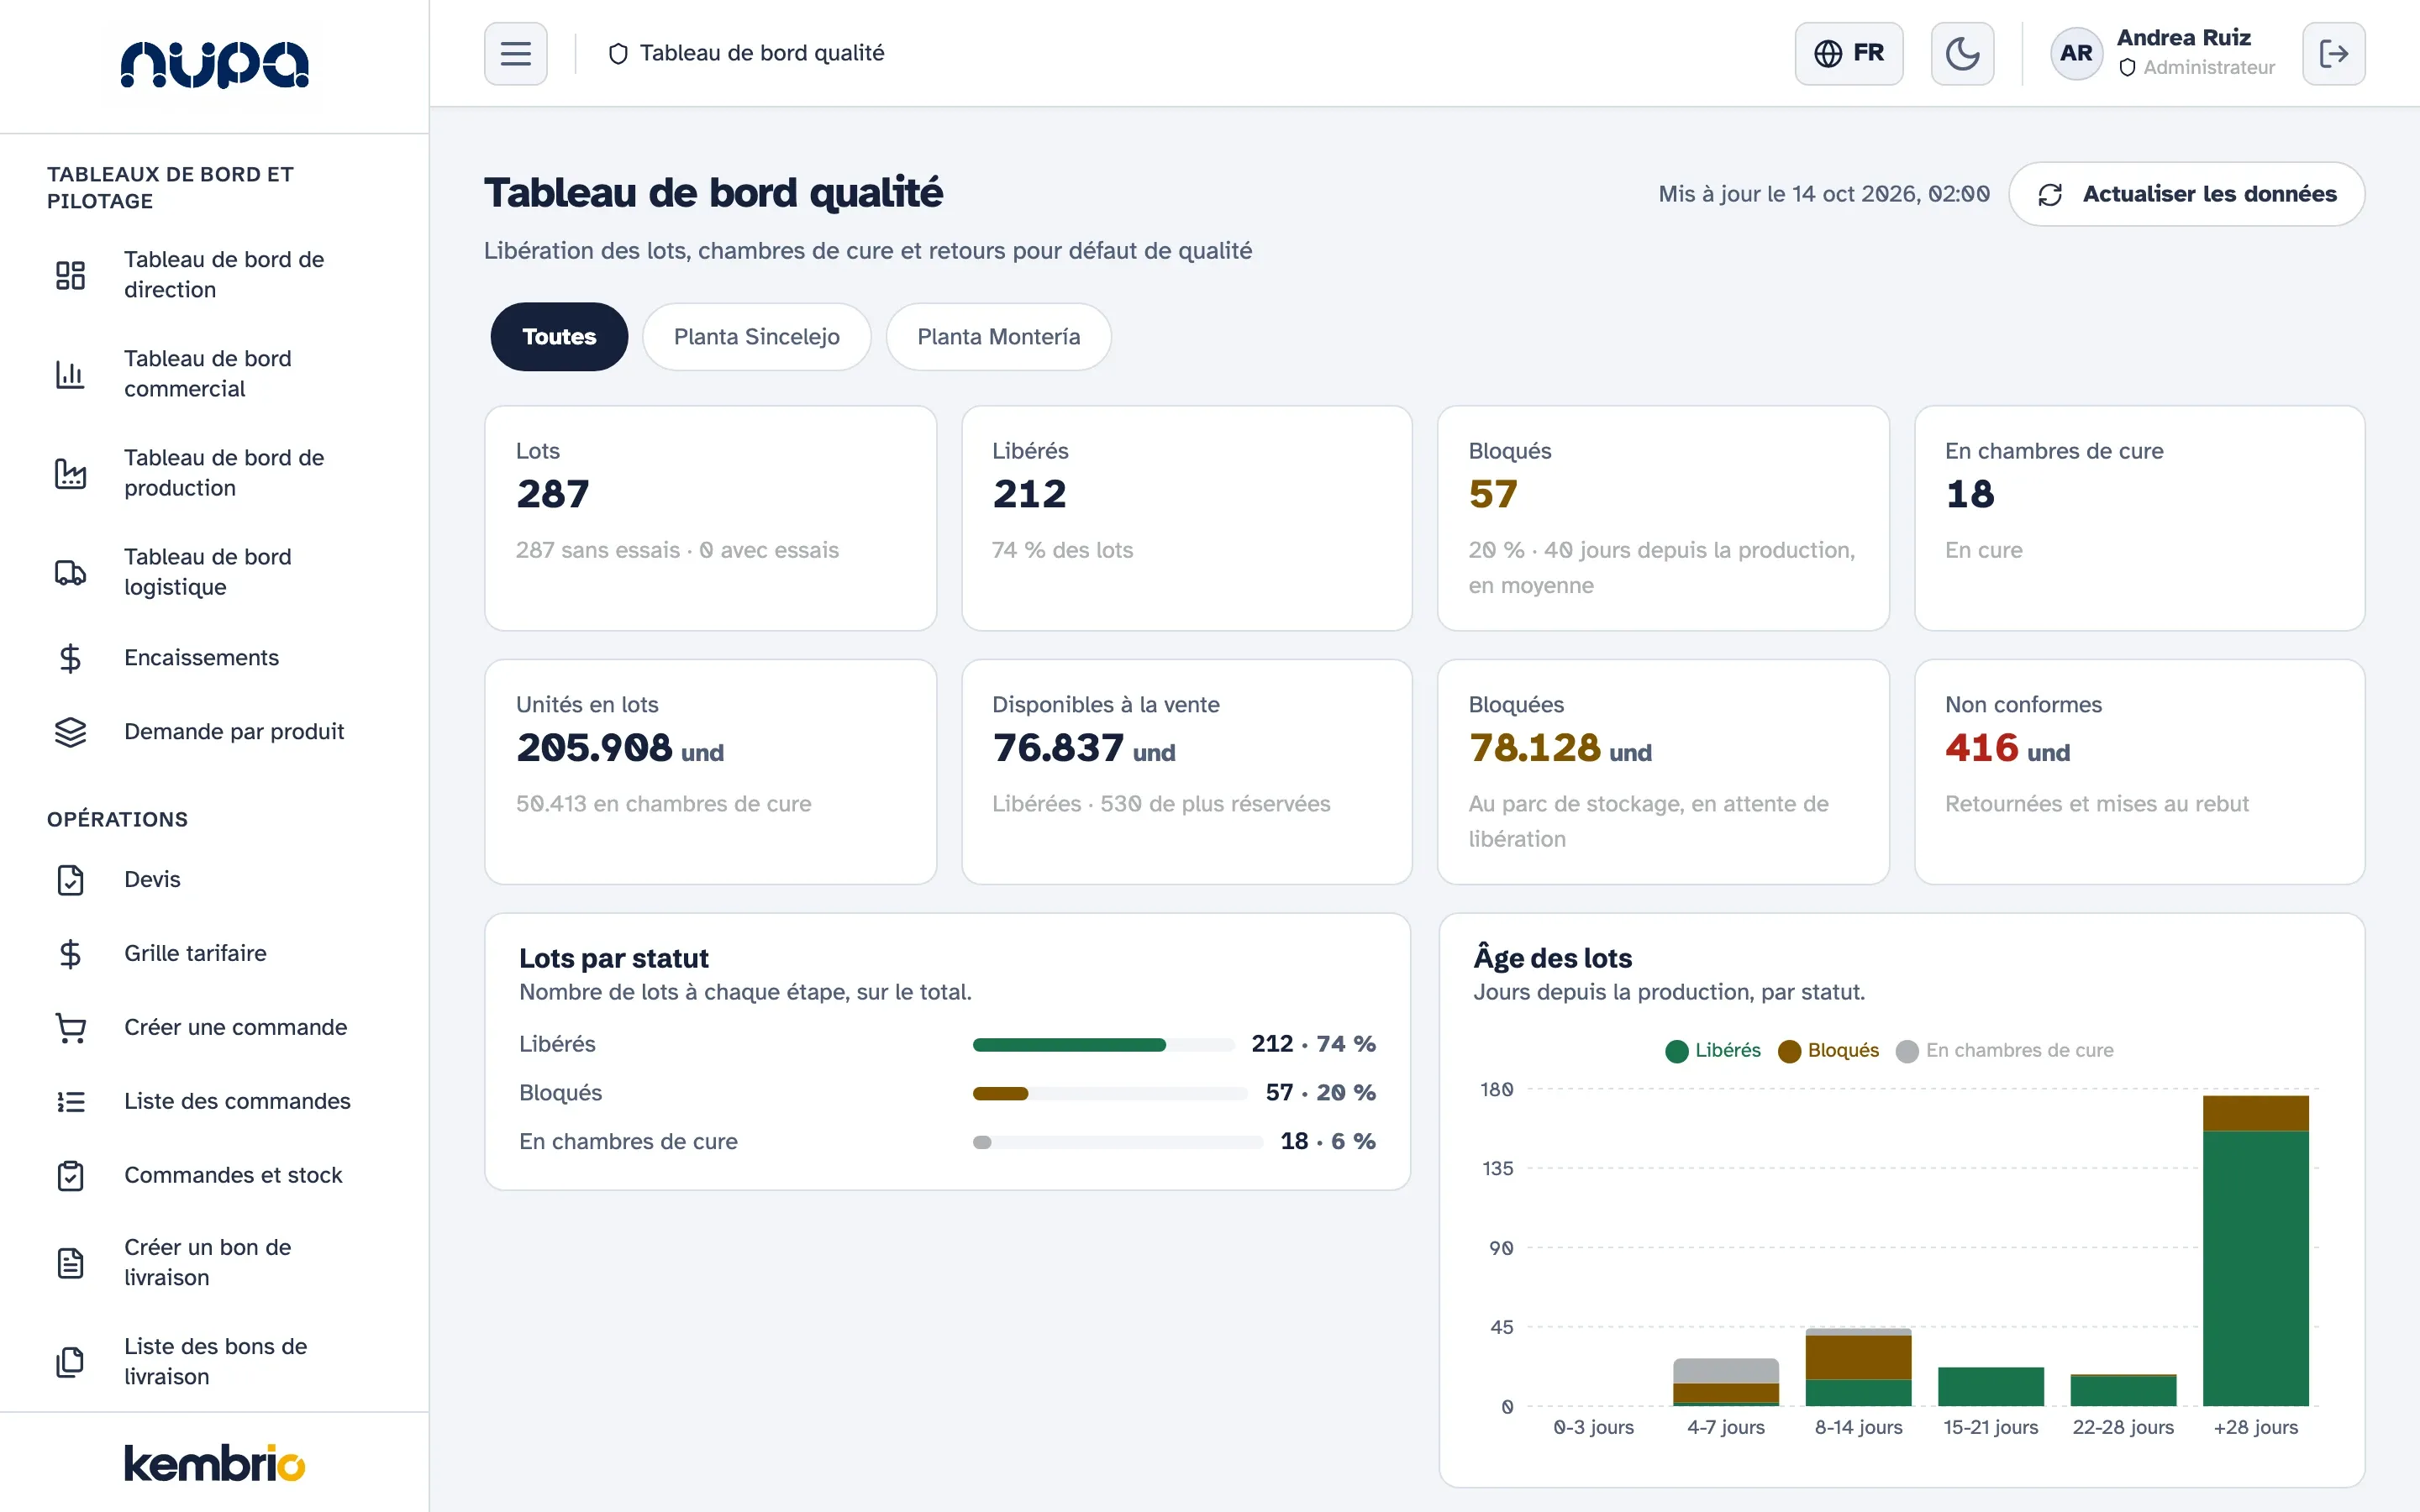This screenshot has width=2420, height=1512.
Task: Open Tableau de bord de production factory icon
Action: click(x=70, y=473)
